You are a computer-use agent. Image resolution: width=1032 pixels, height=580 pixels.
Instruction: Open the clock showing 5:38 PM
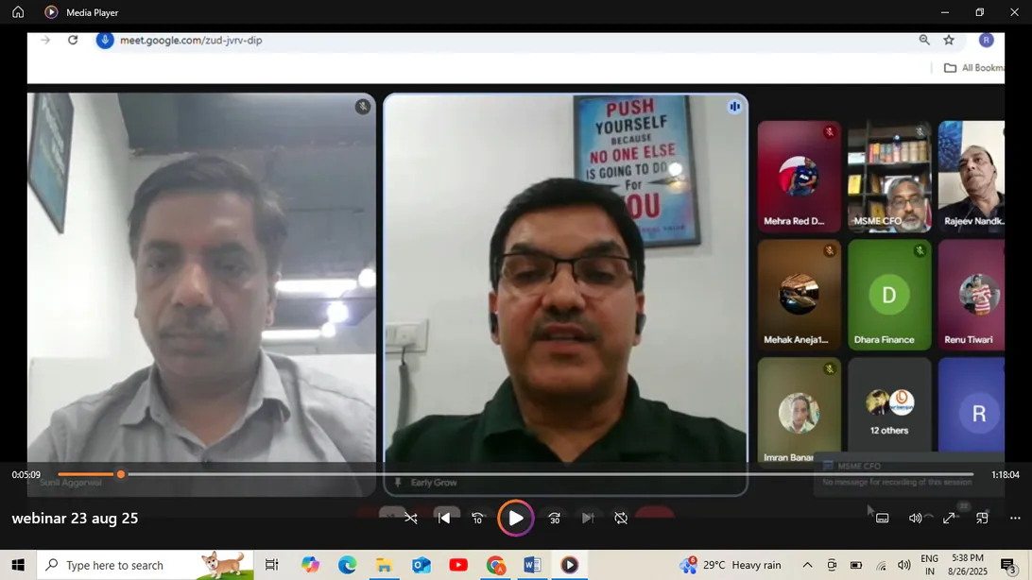click(968, 565)
